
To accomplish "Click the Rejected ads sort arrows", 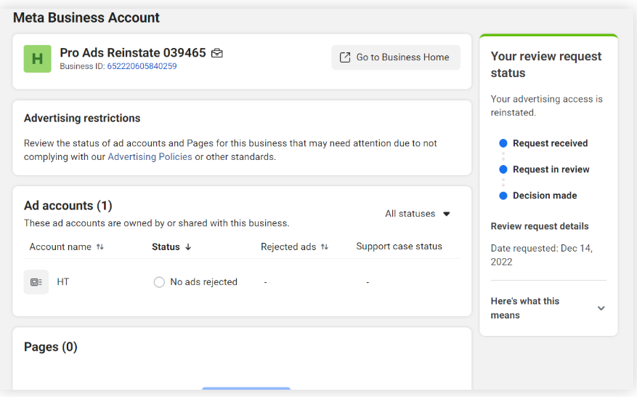I will [x=325, y=247].
